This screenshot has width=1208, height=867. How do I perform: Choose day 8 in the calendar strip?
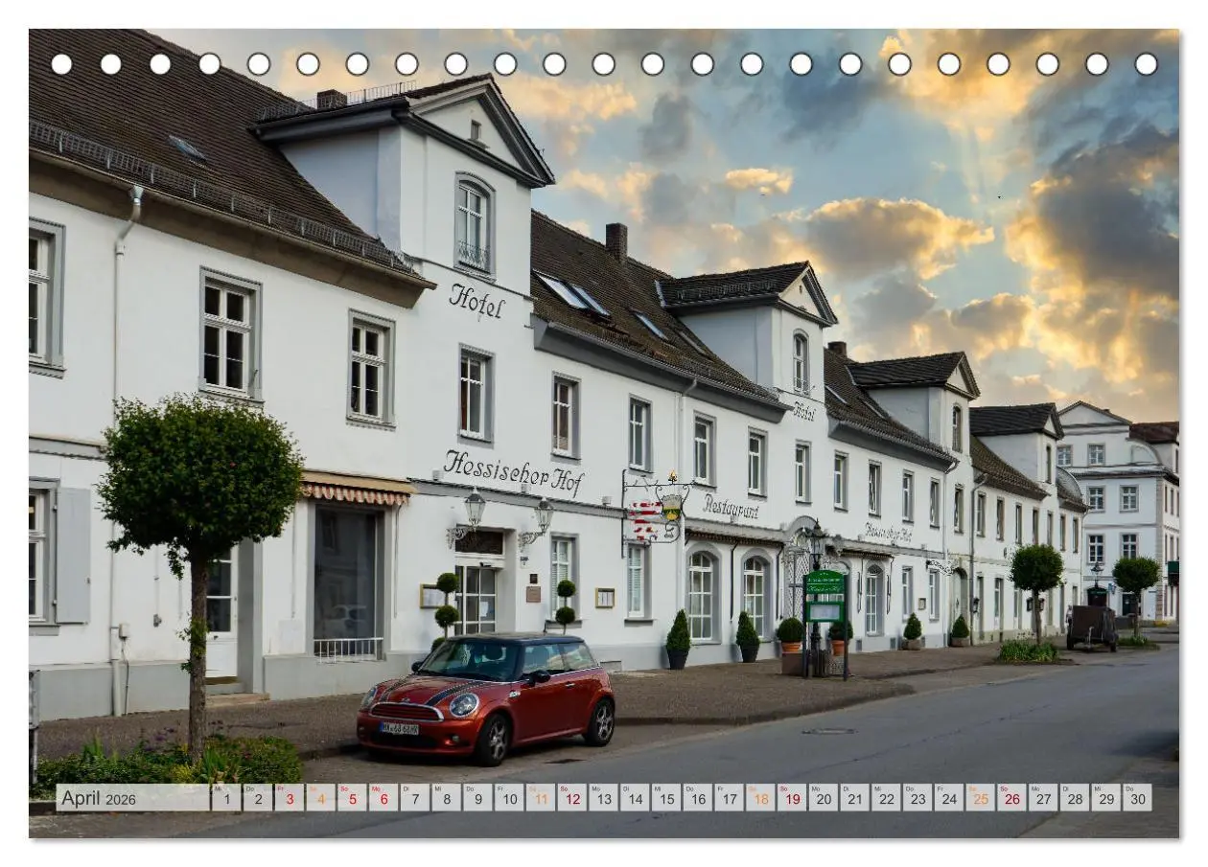[x=447, y=798]
